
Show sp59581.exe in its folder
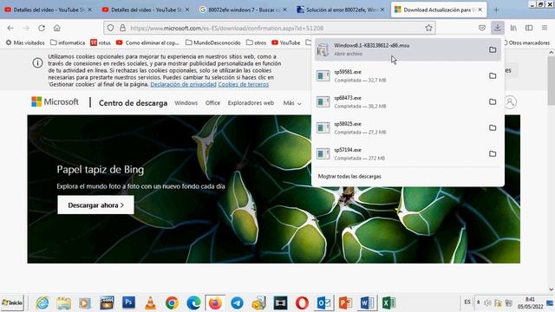pyautogui.click(x=493, y=75)
